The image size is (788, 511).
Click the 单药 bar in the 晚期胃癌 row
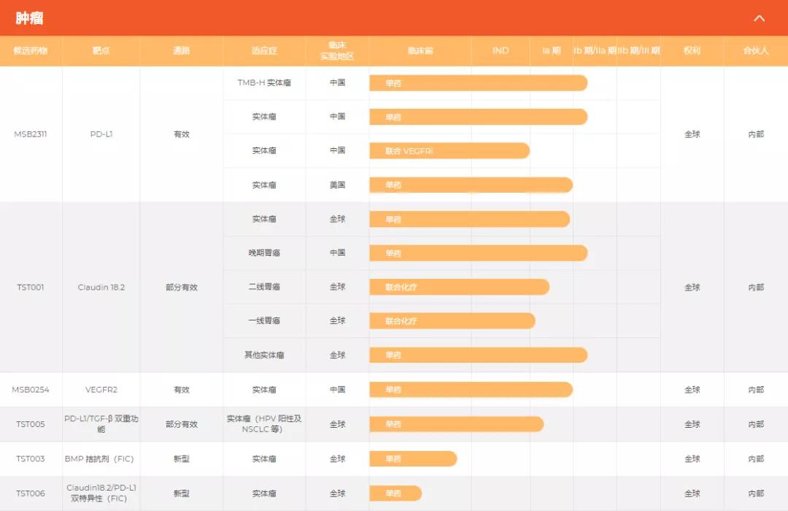point(478,253)
